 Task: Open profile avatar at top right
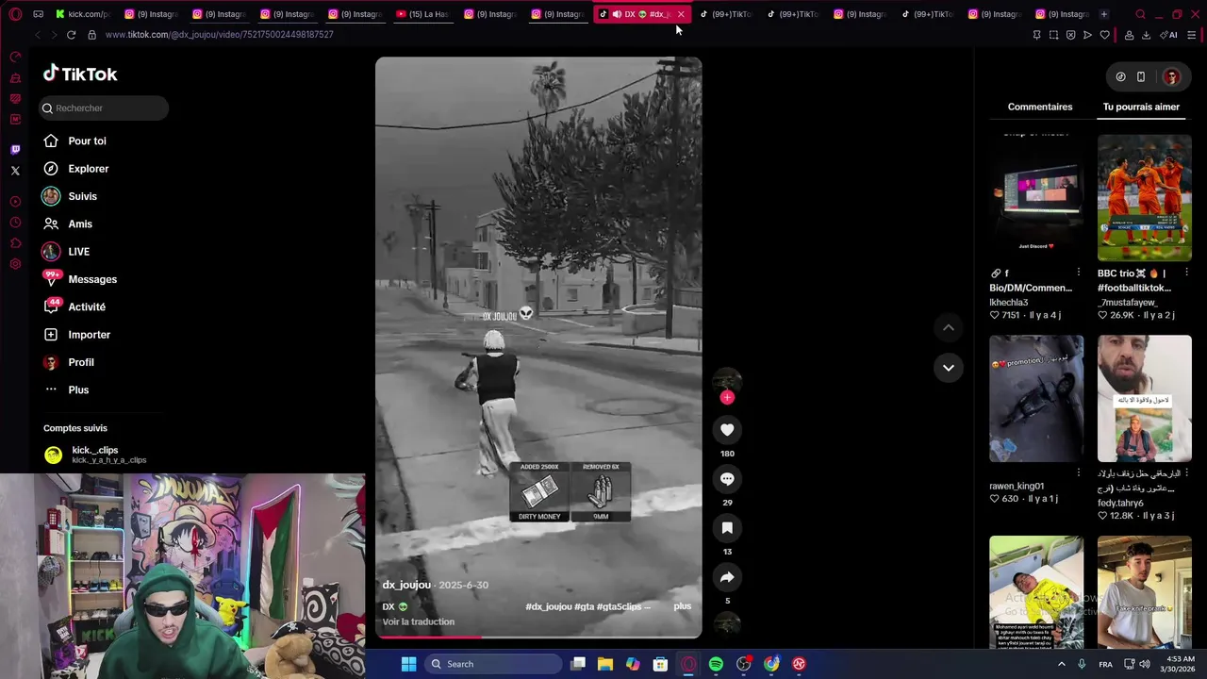(1171, 76)
